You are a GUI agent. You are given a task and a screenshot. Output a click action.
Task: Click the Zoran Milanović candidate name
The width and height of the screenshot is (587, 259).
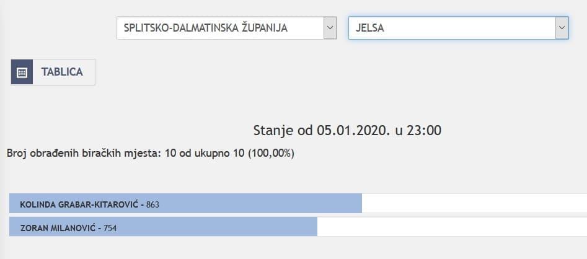click(60, 228)
